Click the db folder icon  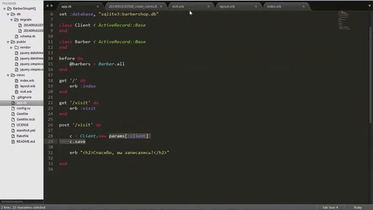[x=13, y=14]
